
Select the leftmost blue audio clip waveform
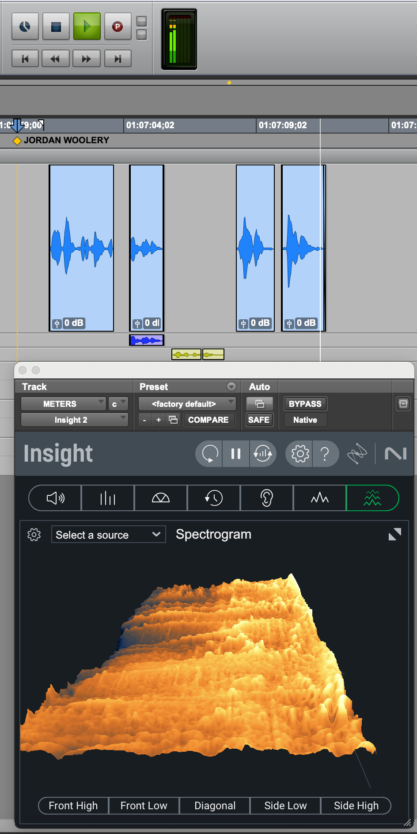(x=81, y=248)
